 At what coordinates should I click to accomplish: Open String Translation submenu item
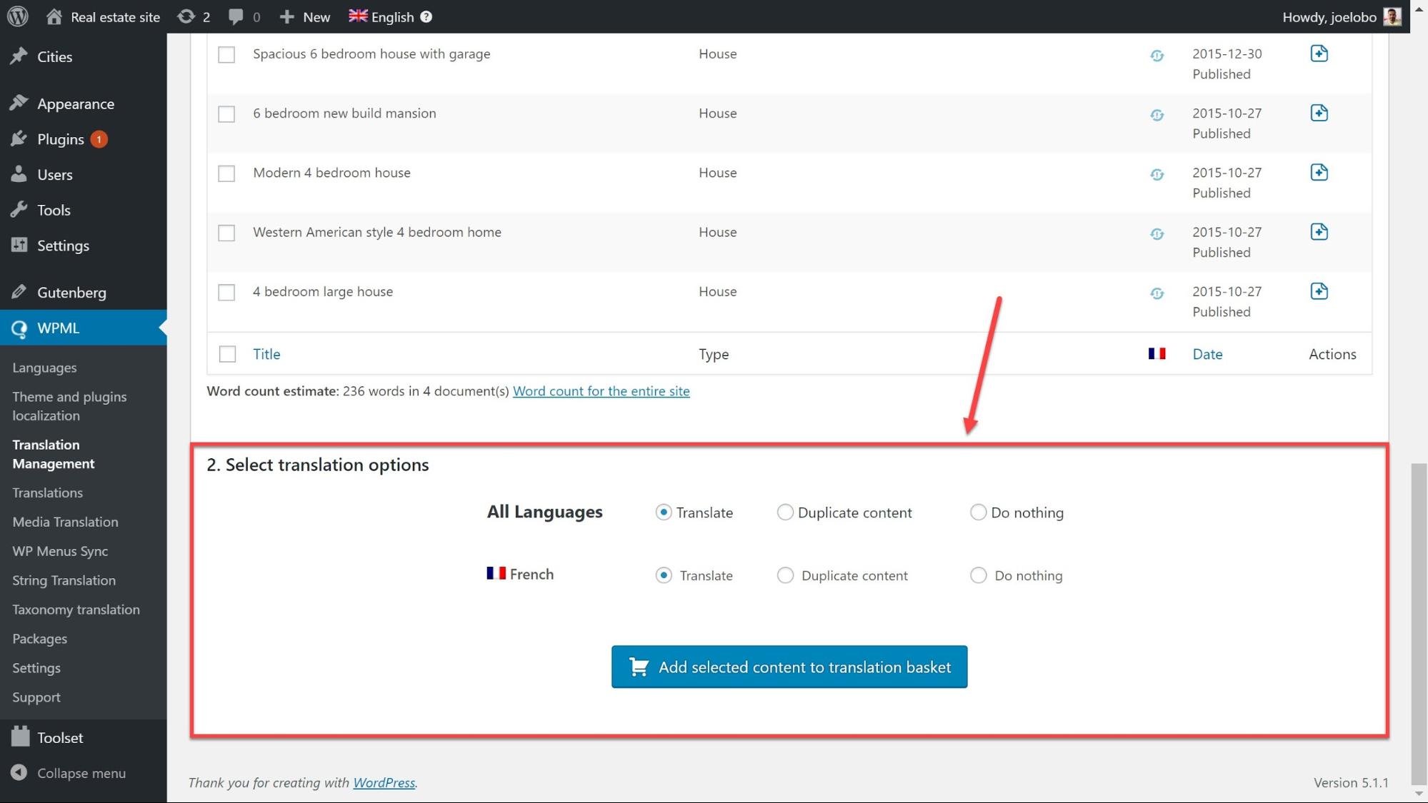tap(64, 580)
